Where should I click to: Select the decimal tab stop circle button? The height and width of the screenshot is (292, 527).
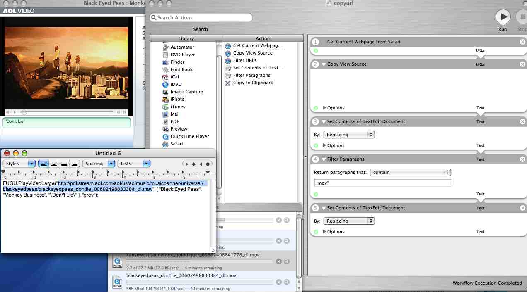pos(208,164)
